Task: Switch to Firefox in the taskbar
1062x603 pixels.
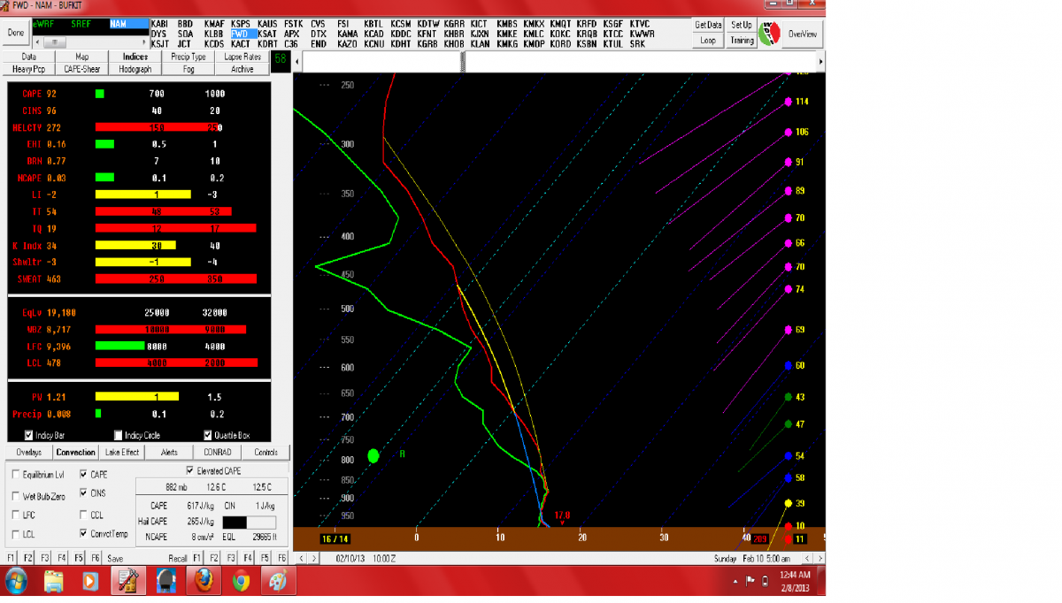Action: pos(204,582)
